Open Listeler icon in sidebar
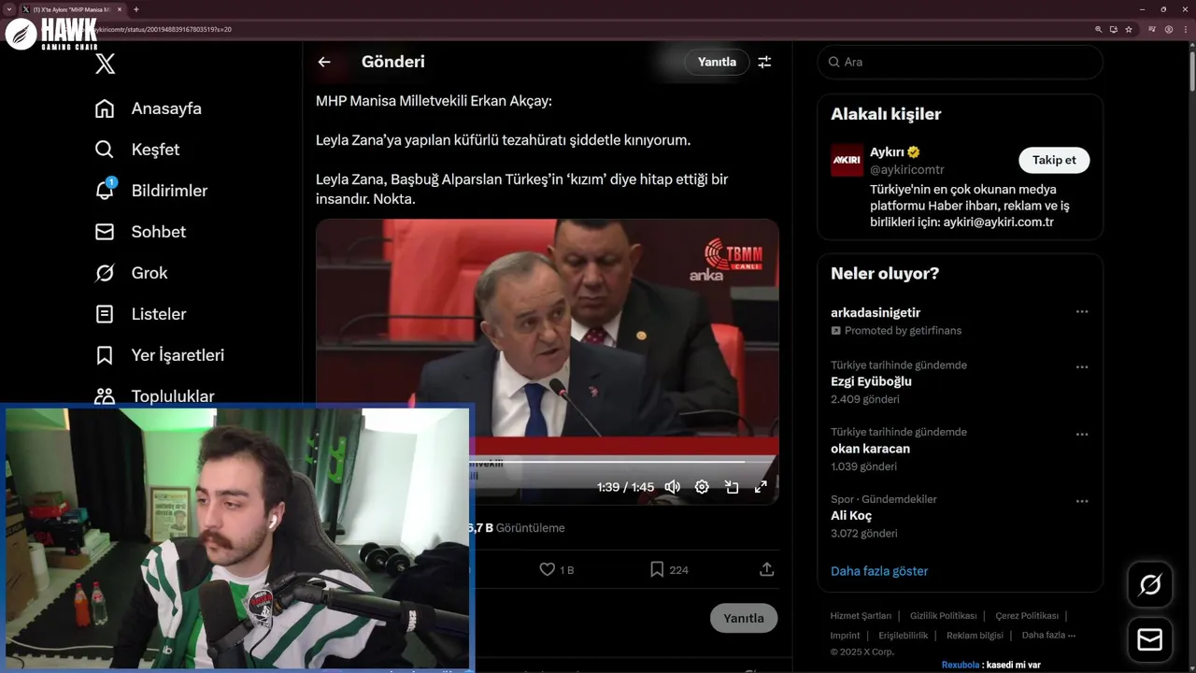 point(105,314)
